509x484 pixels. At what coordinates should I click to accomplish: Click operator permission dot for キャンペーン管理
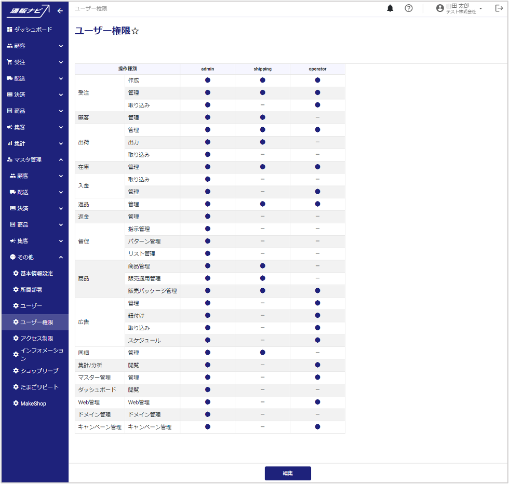tap(317, 427)
